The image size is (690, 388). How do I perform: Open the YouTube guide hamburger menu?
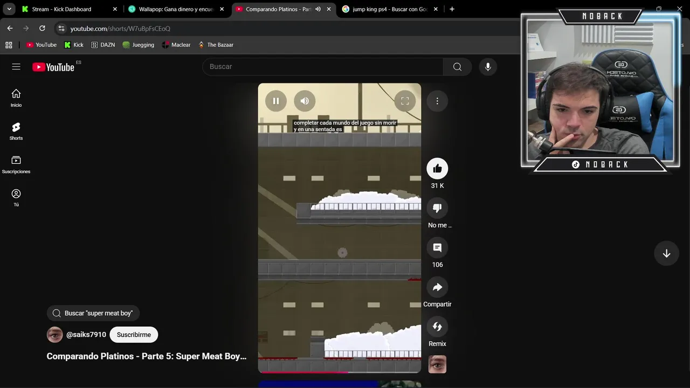pos(16,67)
